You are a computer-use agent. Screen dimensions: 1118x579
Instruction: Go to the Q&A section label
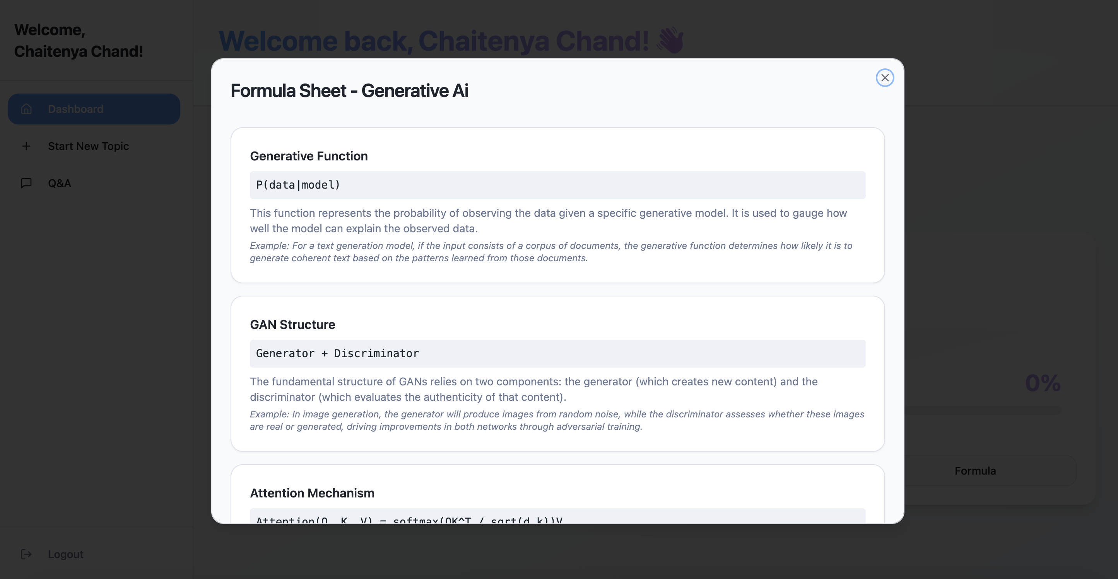(x=60, y=183)
